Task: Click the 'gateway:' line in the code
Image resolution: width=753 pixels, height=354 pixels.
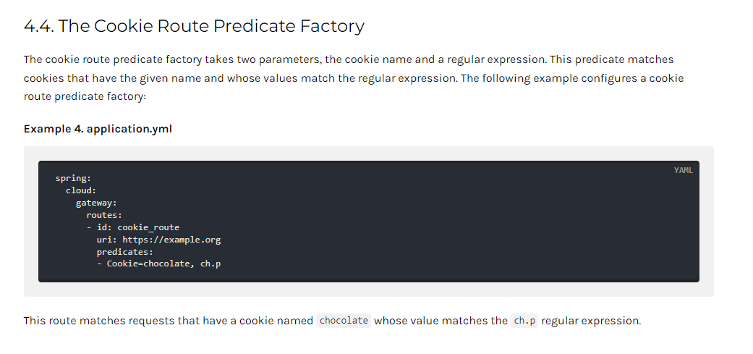Action: [x=96, y=203]
